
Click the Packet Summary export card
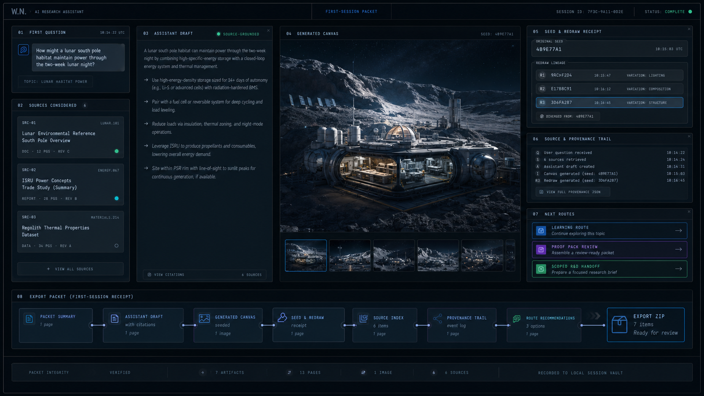tap(56, 325)
